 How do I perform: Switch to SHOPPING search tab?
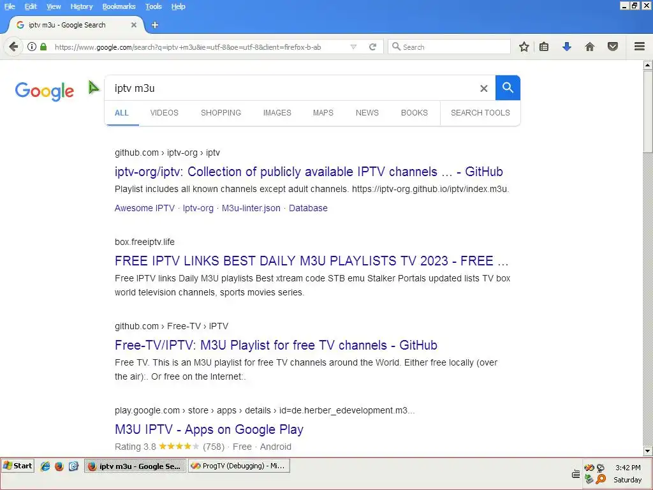[x=221, y=113]
